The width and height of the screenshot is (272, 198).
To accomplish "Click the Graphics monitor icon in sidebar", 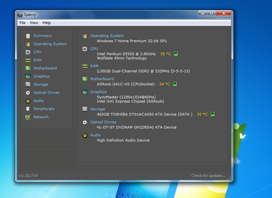I will click(x=28, y=76).
